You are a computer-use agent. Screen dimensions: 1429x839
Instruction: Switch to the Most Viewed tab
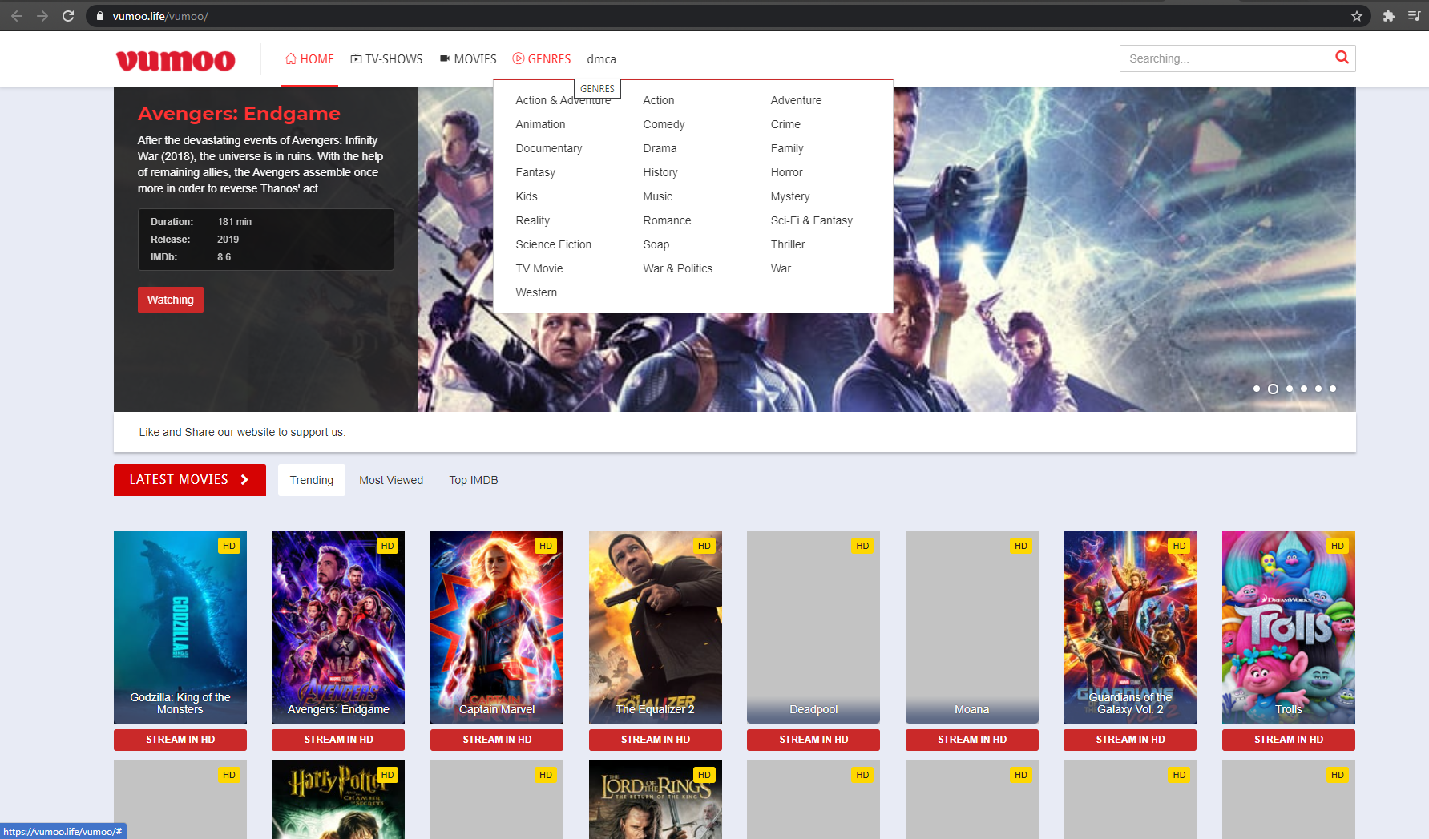[x=391, y=480]
